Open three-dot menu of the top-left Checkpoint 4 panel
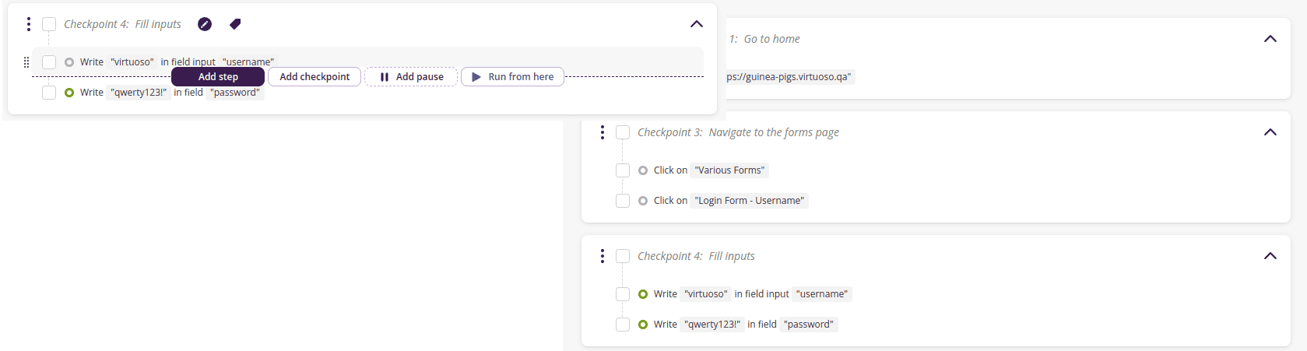This screenshot has height=351, width=1307. tap(29, 24)
